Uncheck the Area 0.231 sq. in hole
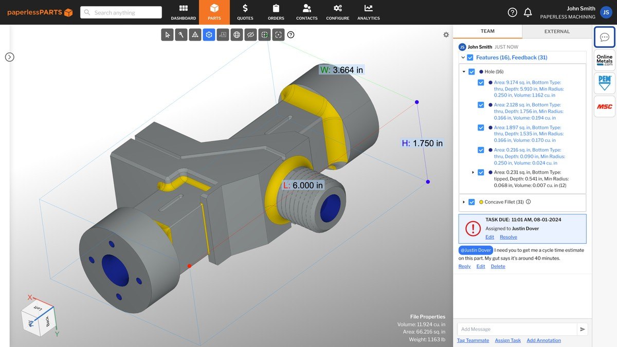 point(481,172)
